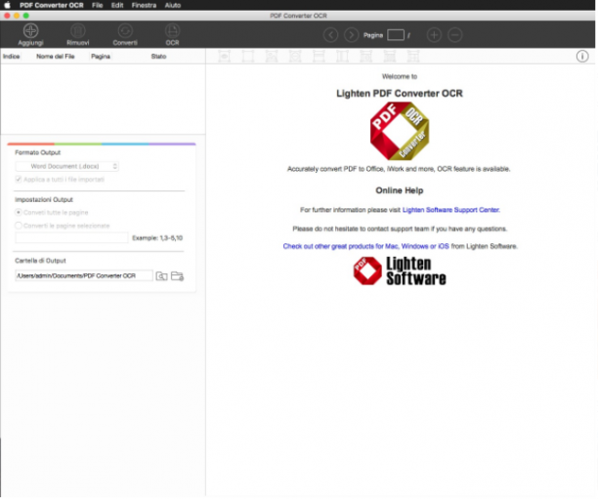
Task: Go to previous page arrow
Action: (330, 35)
